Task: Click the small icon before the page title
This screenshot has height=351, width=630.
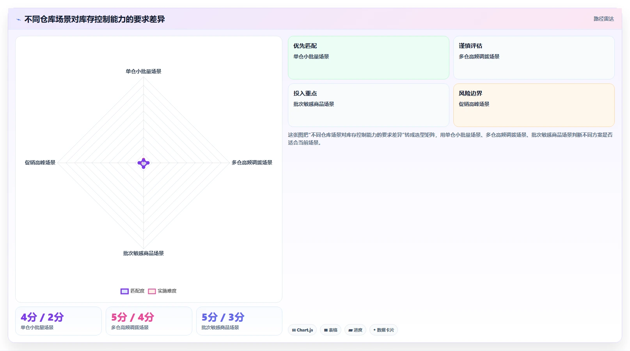Action: pos(18,19)
